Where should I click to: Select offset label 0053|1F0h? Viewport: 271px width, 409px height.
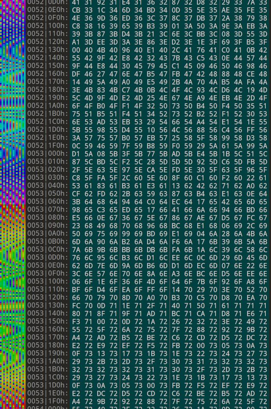point(47,402)
